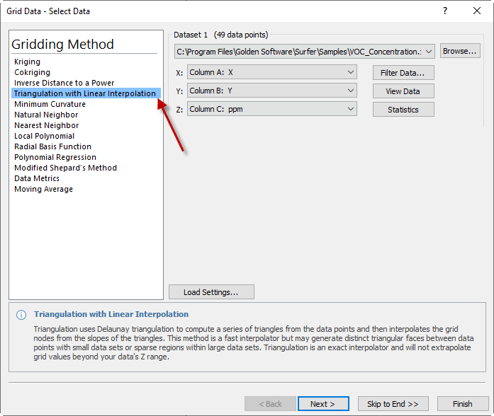Viewport: 494px width, 416px height.
Task: Click Skip to End >> button
Action: click(393, 404)
